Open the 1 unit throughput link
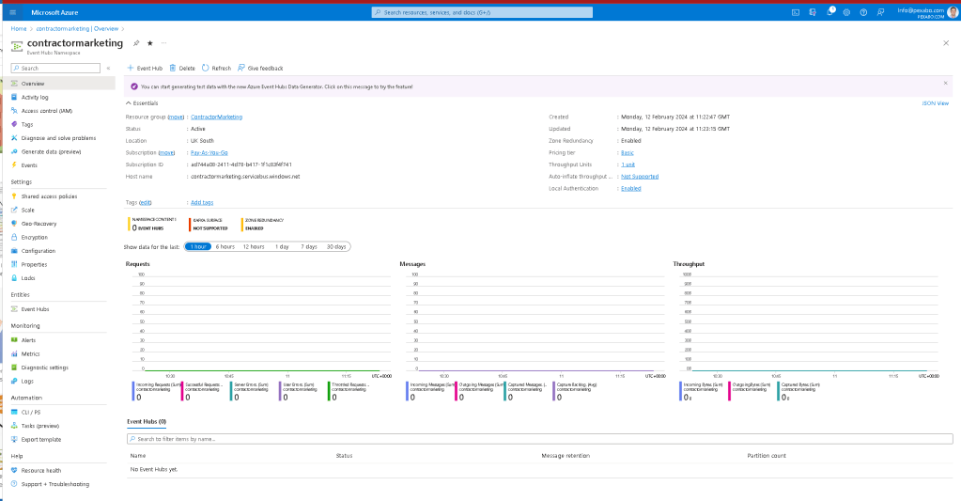This screenshot has height=501, width=961. (628, 164)
